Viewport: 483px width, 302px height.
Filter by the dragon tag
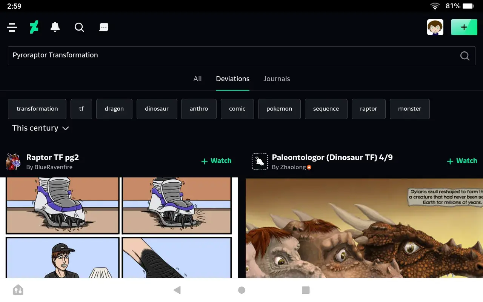coord(114,109)
